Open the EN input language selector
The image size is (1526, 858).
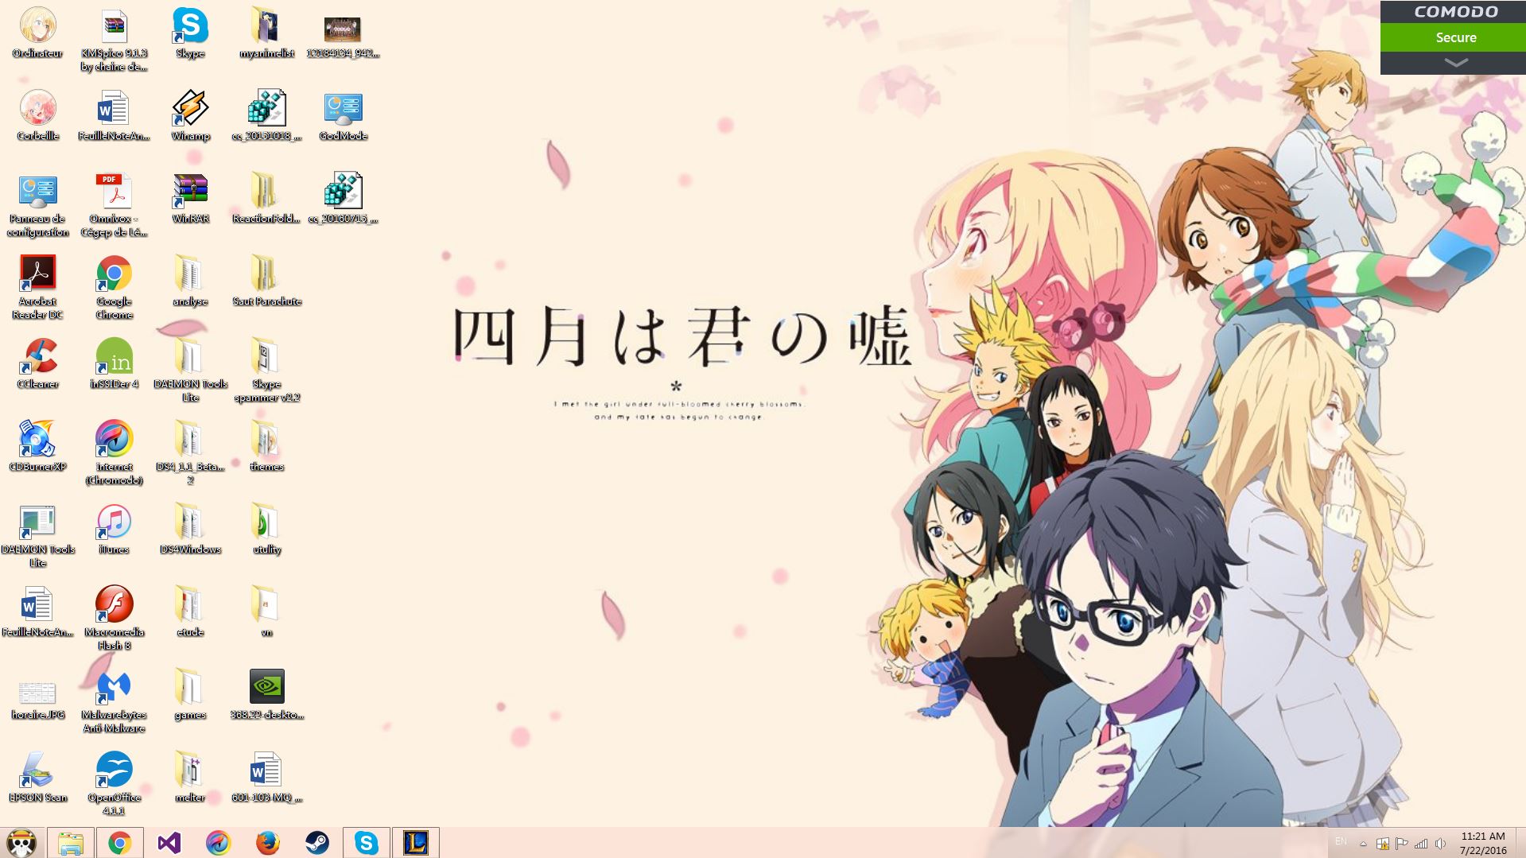tap(1341, 841)
